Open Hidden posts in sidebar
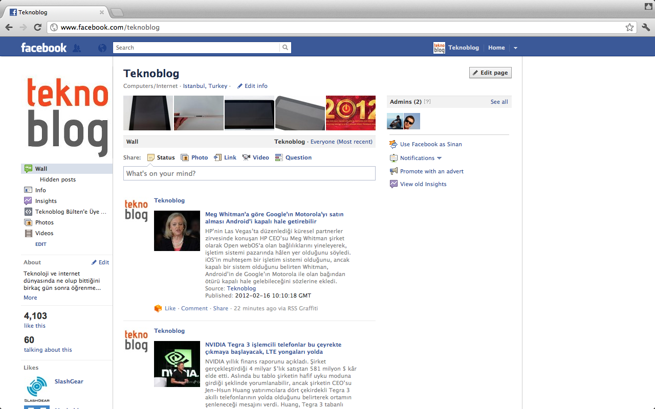This screenshot has width=655, height=409. click(x=58, y=179)
